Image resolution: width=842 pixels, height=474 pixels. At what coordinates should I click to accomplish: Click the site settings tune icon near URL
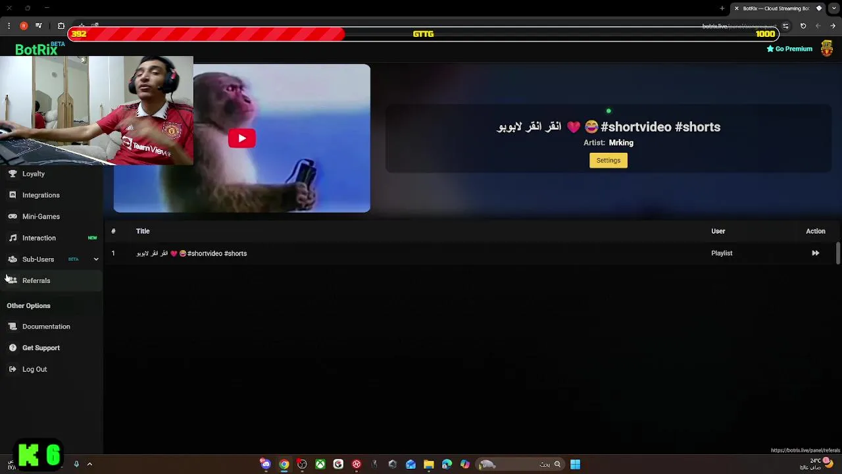click(x=785, y=26)
